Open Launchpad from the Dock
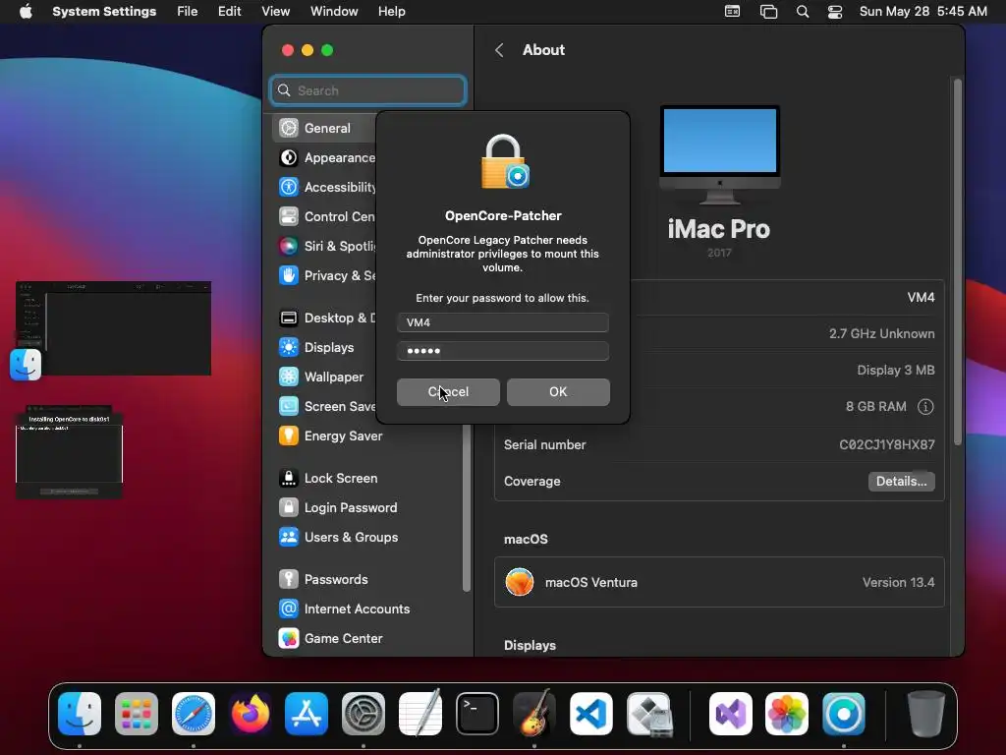This screenshot has height=755, width=1006. pos(137,714)
